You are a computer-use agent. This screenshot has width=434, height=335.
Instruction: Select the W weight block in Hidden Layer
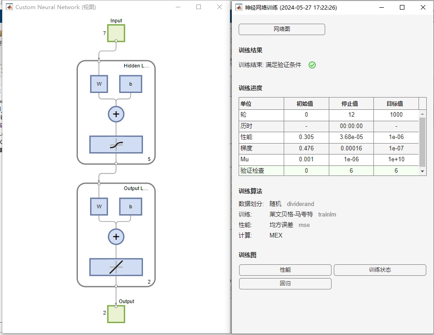[x=99, y=84]
